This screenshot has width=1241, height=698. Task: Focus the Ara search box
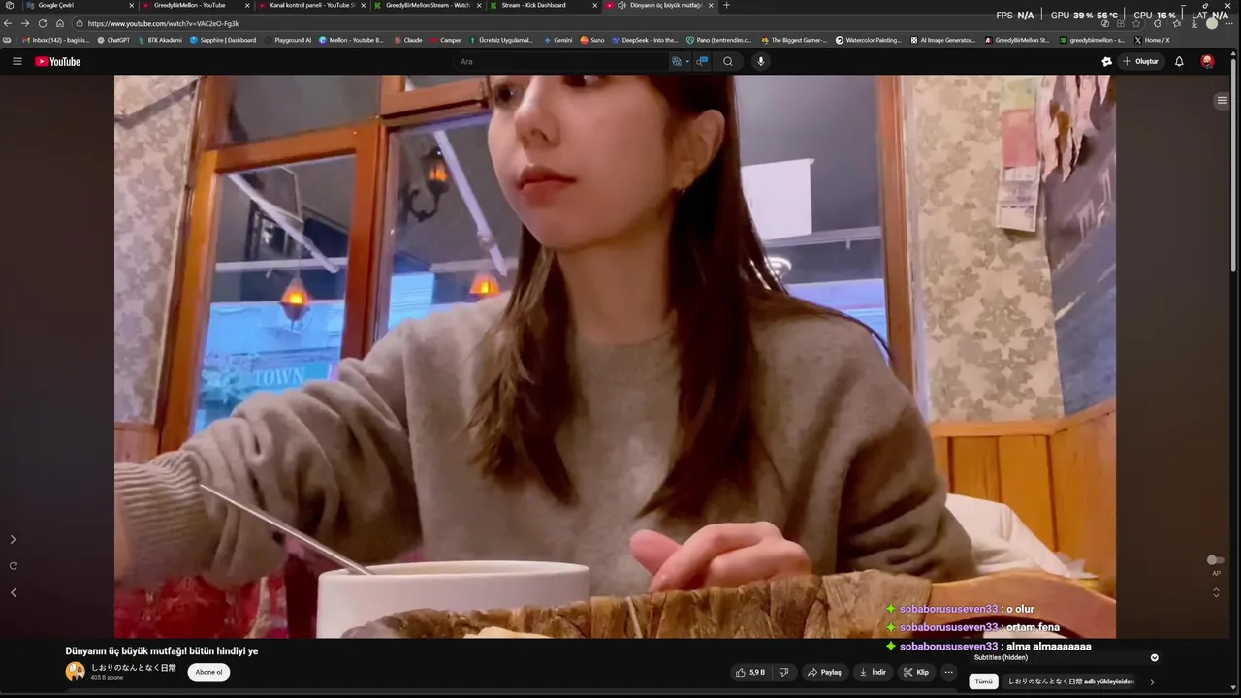click(562, 61)
